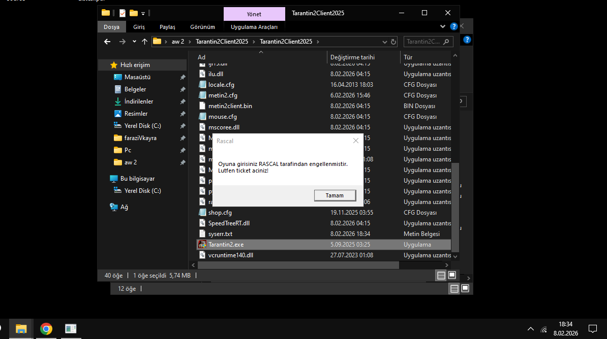This screenshot has height=339, width=607.
Task: Click the Tamam button in Rascal dialog
Action: tap(335, 195)
